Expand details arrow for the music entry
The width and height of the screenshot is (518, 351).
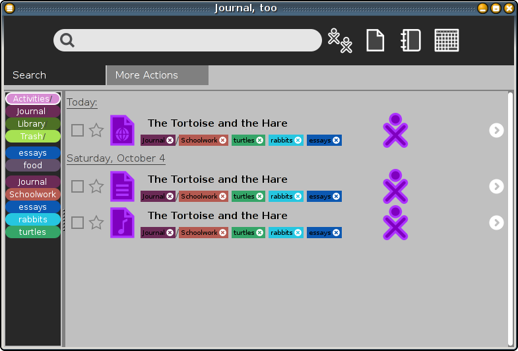[x=496, y=223]
